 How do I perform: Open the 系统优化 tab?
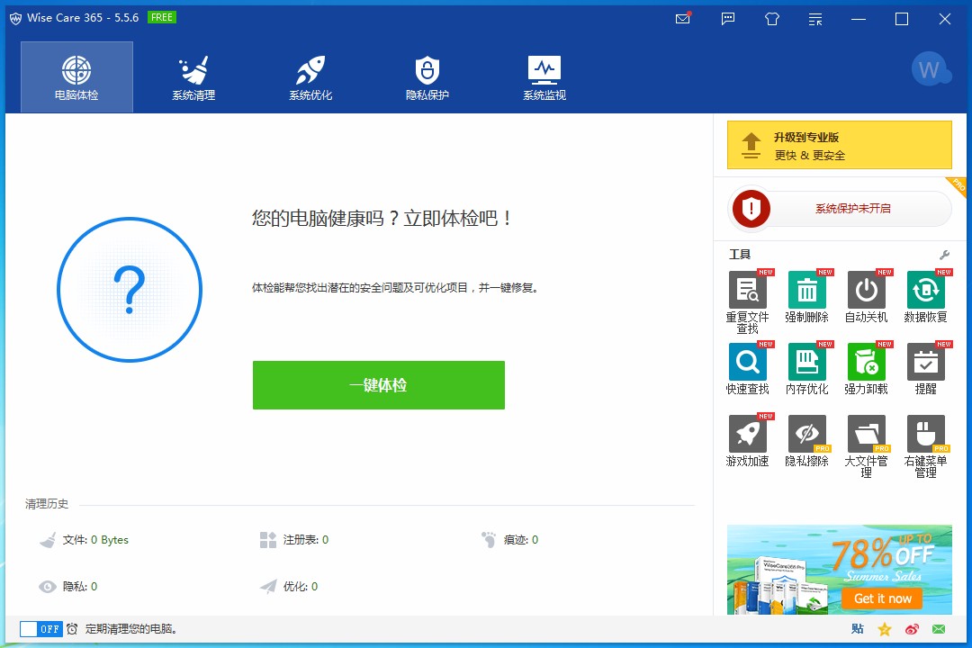coord(310,76)
